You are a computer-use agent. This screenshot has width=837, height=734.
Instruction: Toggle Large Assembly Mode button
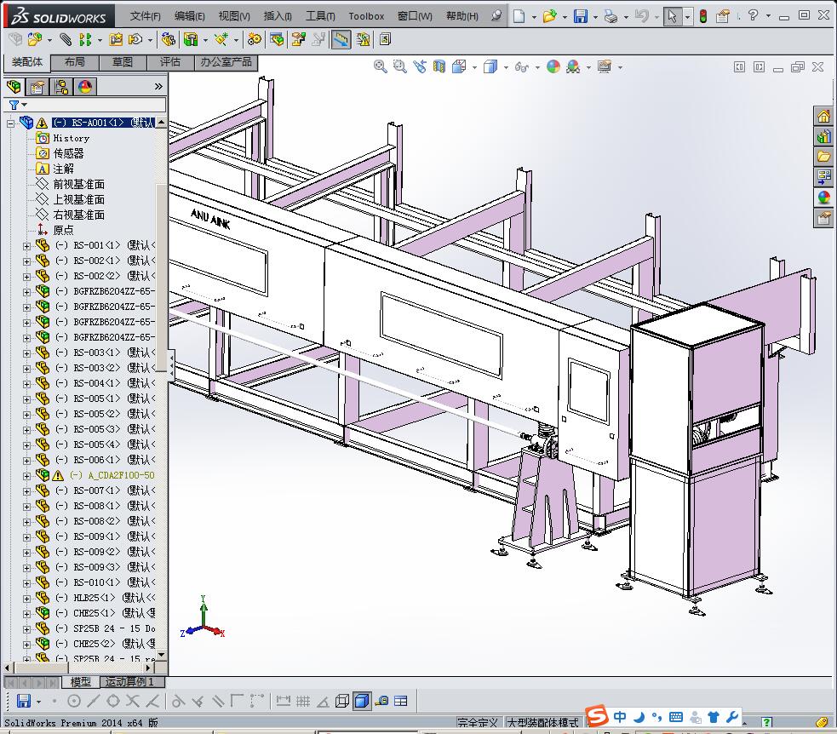341,39
